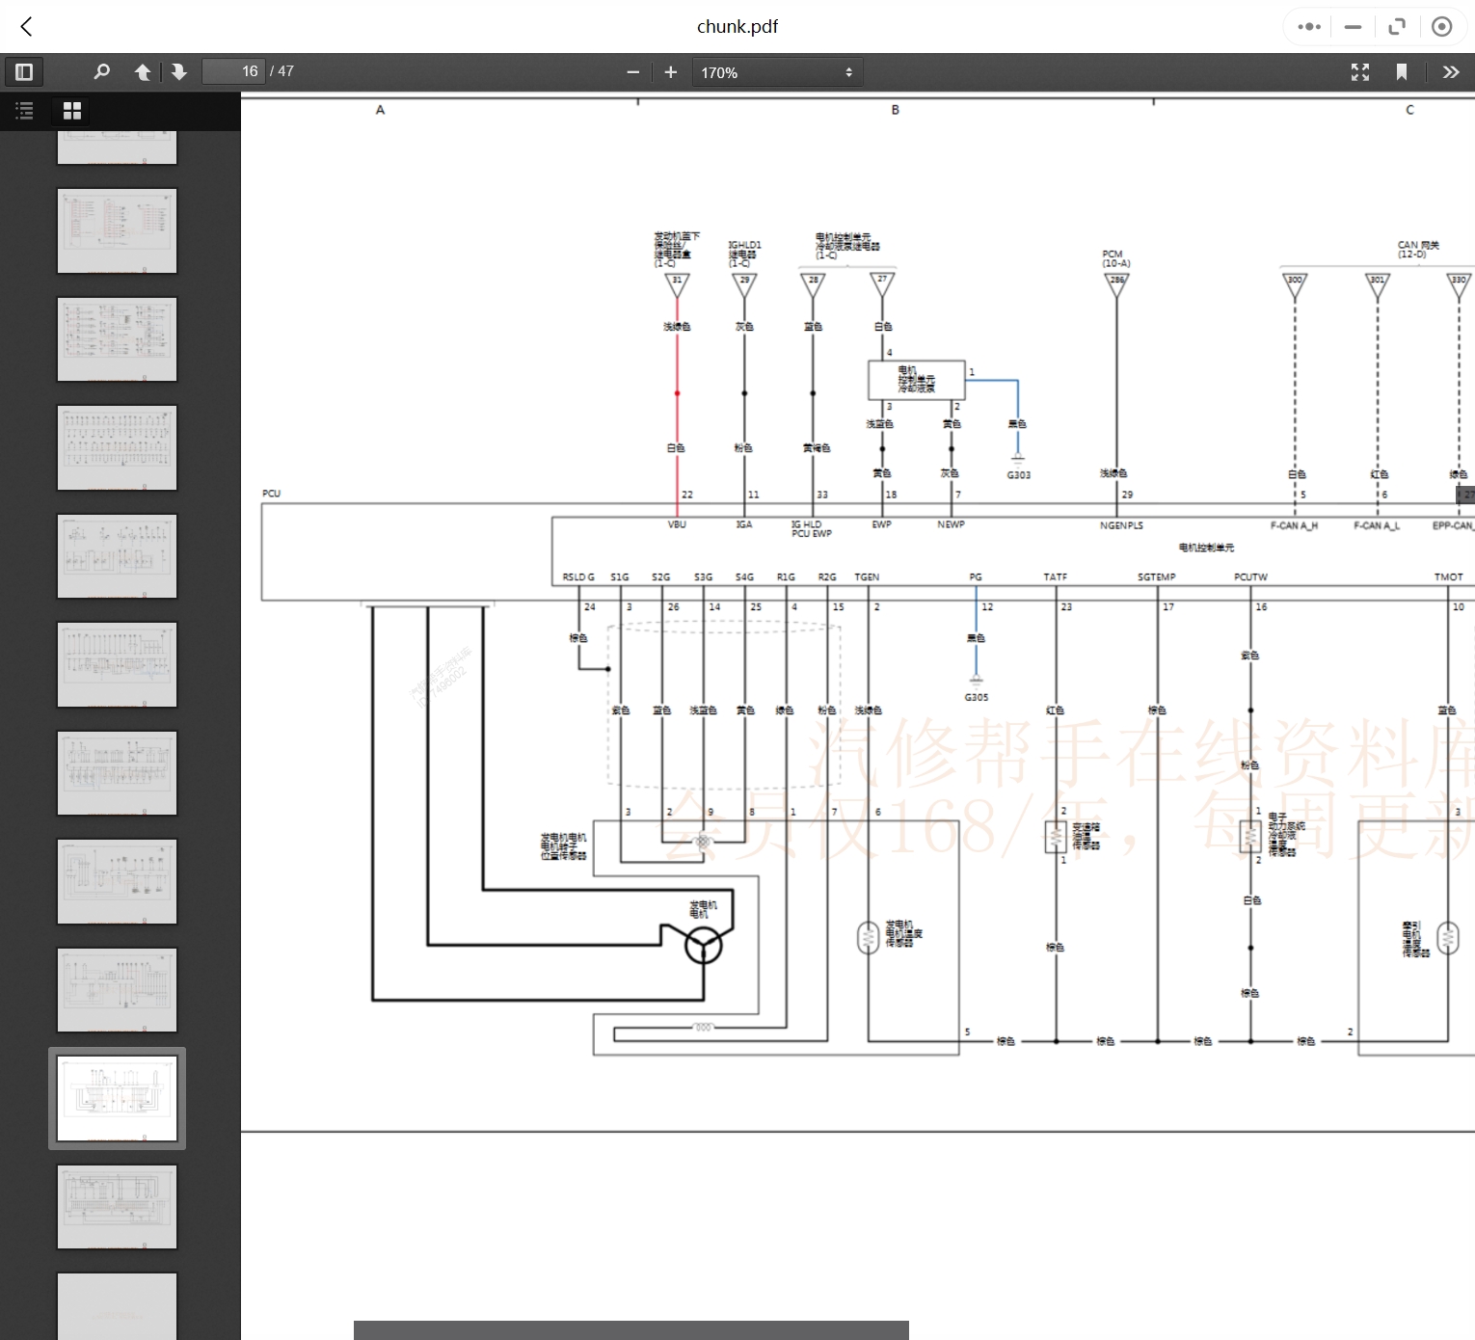Click the page number input field
This screenshot has width=1475, height=1340.
pyautogui.click(x=233, y=72)
